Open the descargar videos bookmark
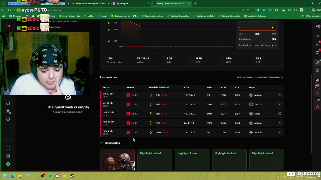Image resolution: width=321 pixels, height=180 pixels. click(x=121, y=16)
